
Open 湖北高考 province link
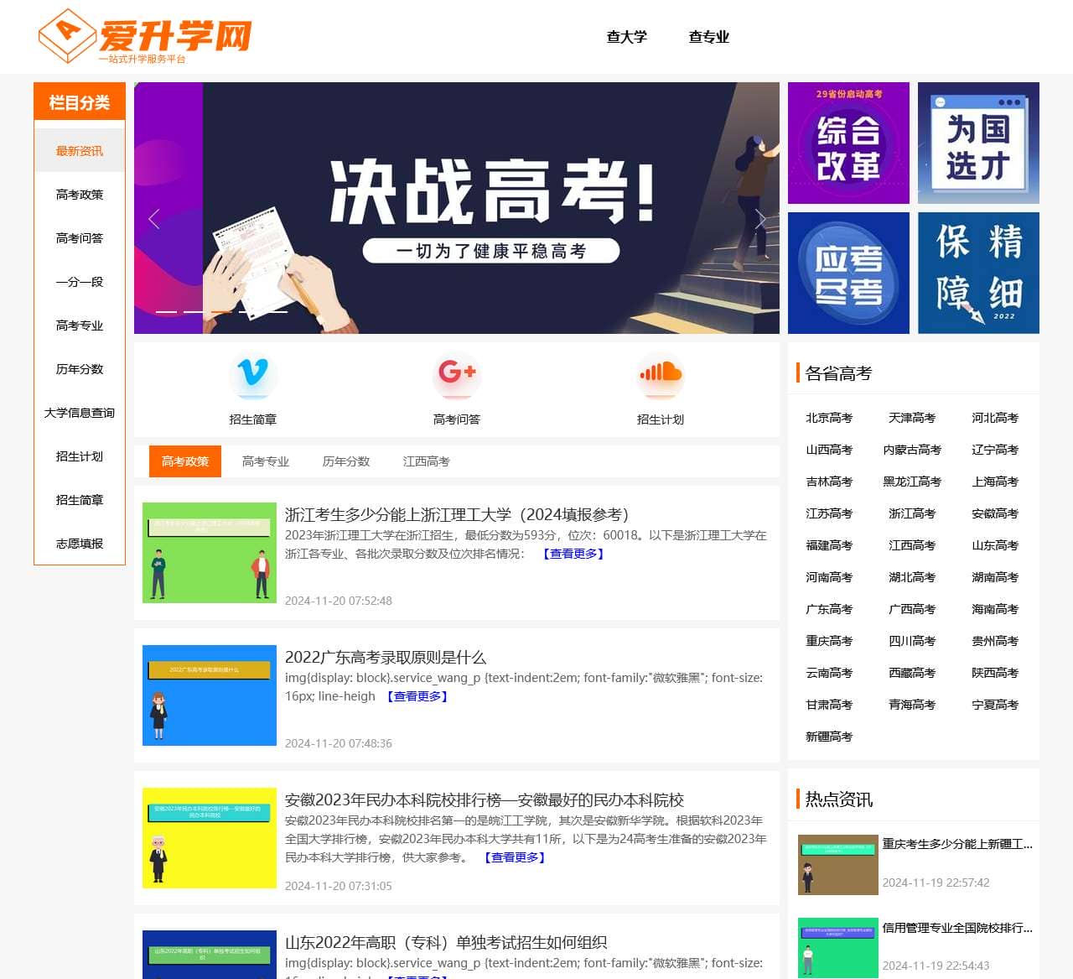point(912,577)
